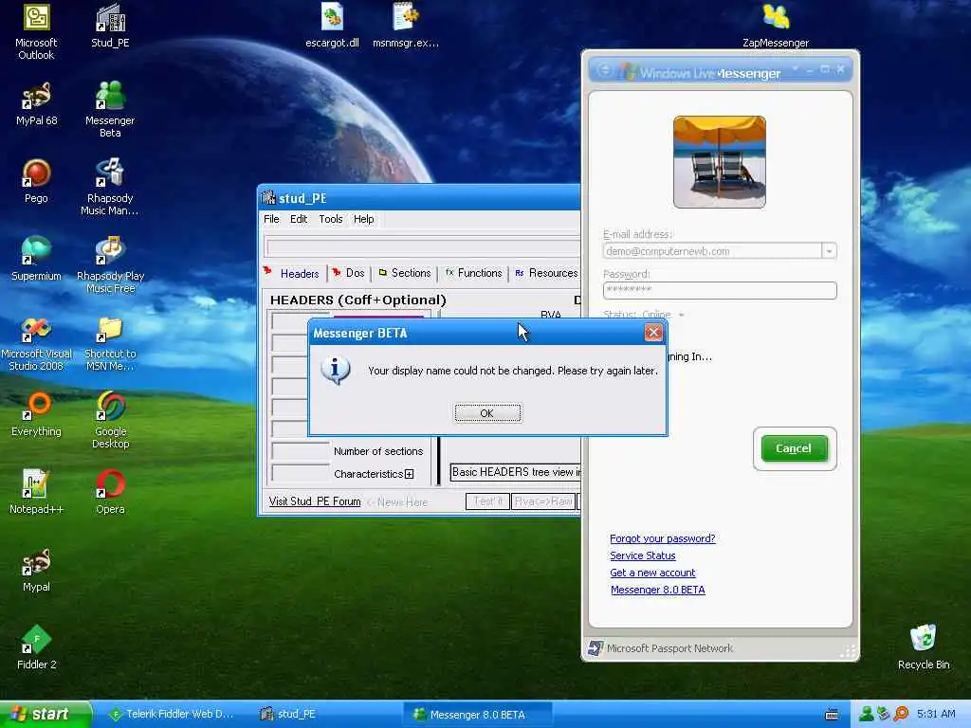Click the stud_PE file path box
This screenshot has width=971, height=728.
point(422,247)
